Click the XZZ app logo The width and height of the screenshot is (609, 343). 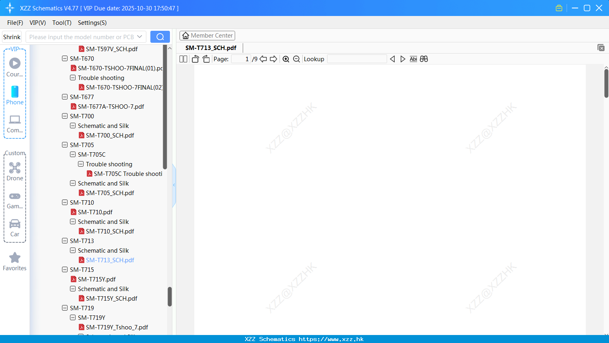point(10,8)
